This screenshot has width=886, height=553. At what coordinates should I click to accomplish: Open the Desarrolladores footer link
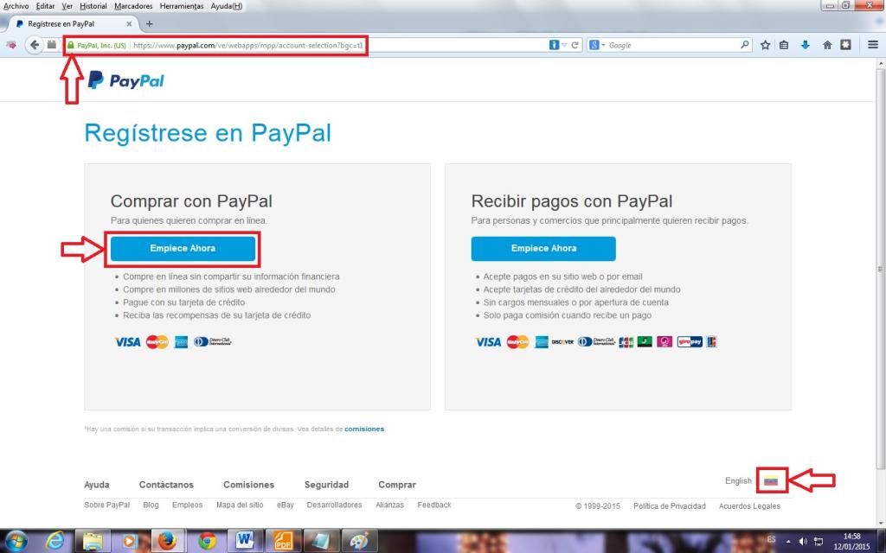(x=335, y=505)
